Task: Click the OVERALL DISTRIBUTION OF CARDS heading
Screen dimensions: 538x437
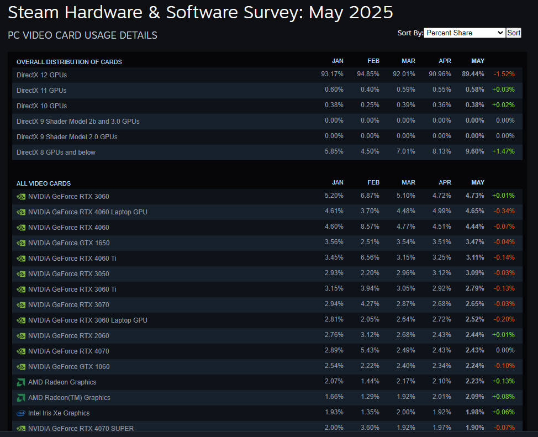Action: (x=69, y=62)
